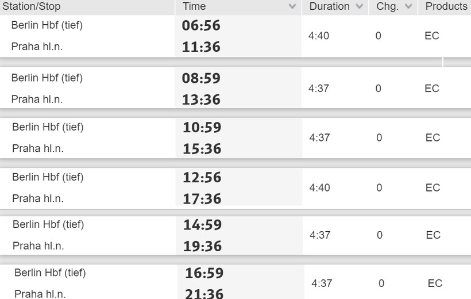Click the sort arrow beside Duration
Viewport: 471px width, 299px height.
pos(359,7)
